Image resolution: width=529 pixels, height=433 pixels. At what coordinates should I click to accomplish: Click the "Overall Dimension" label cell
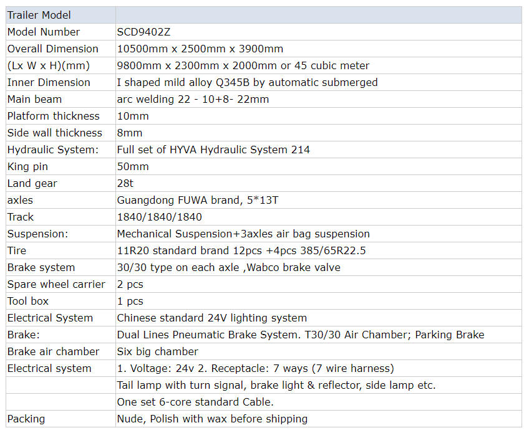(x=52, y=49)
